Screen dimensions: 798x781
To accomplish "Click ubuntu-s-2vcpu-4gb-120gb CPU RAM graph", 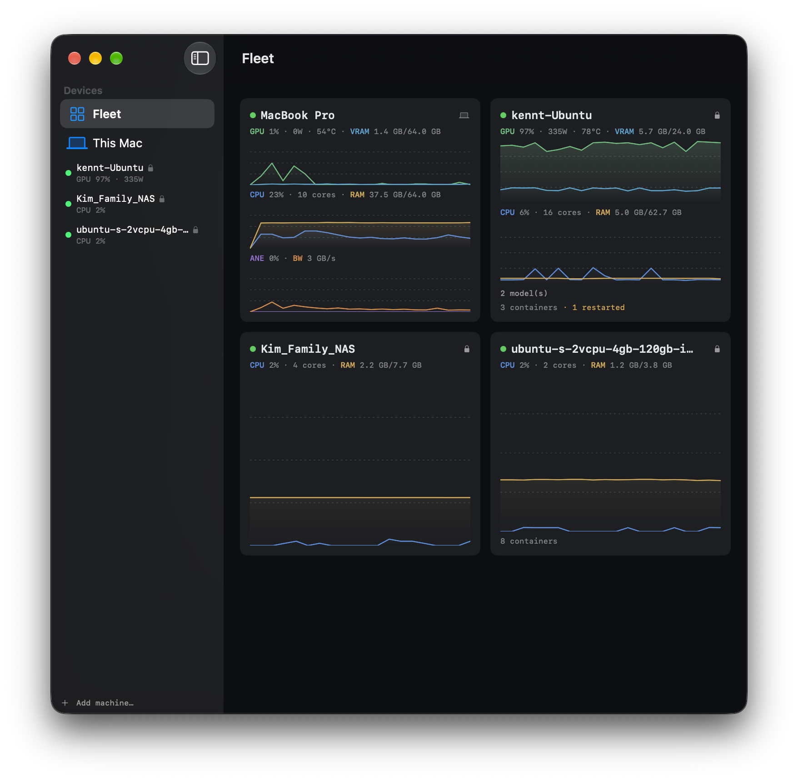I will click(610, 453).
